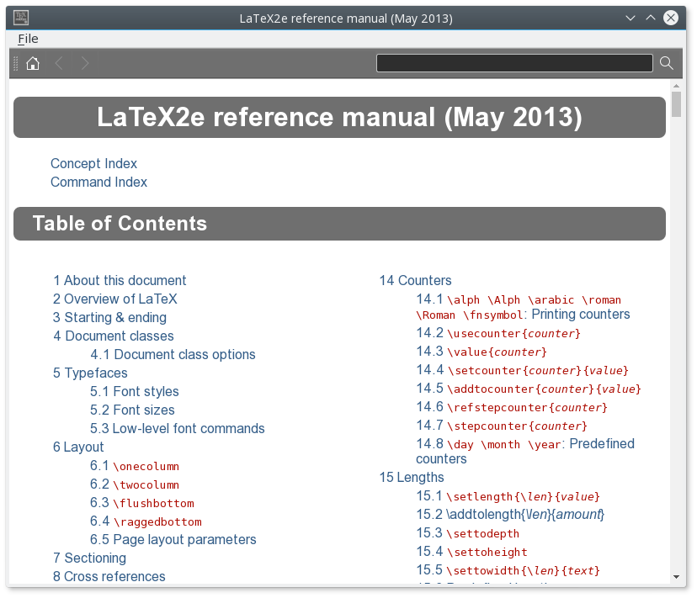Image resolution: width=697 pixels, height=598 pixels.
Task: Minimize the window with the down chevron
Action: click(630, 19)
